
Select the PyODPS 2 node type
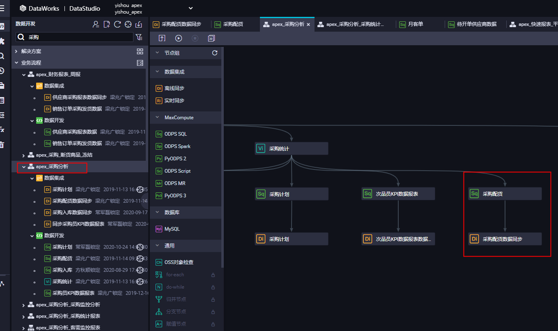point(171,159)
